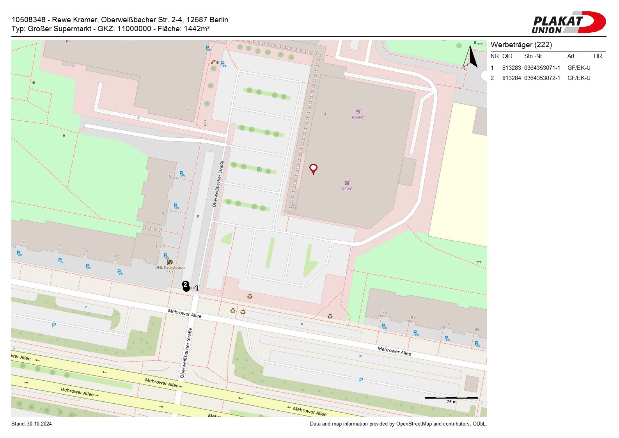Click the Werbeträger (222) heading
Viewport: 619px width, 438px height.
[x=521, y=45]
